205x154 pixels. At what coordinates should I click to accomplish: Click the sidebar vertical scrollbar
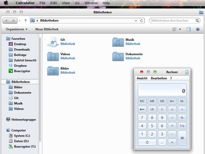pyautogui.click(x=40, y=90)
